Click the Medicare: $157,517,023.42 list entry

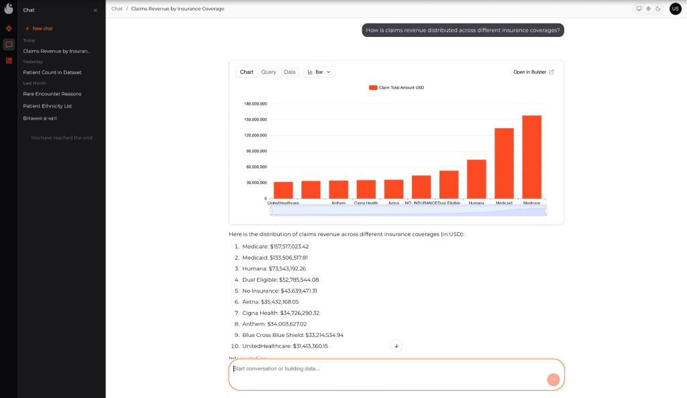click(275, 247)
